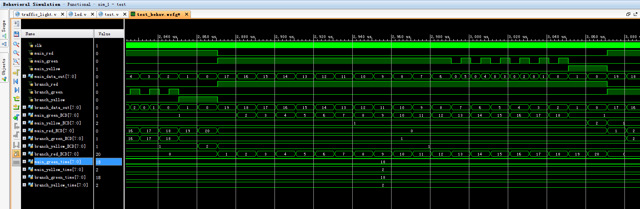Click the collapse panel arrow icon atop toolbar

(16, 24)
